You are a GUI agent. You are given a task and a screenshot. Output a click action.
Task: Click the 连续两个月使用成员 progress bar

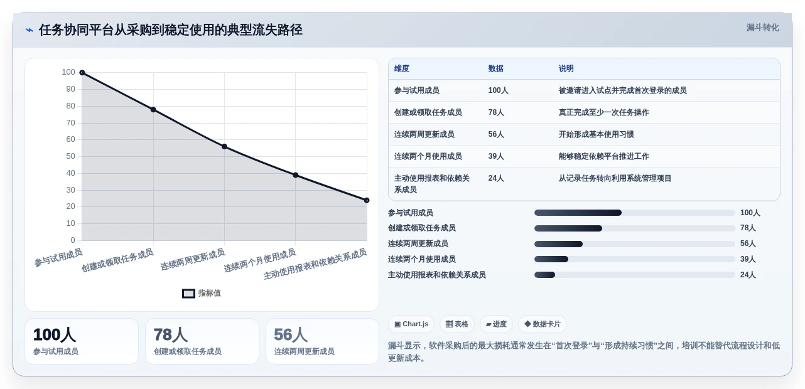pos(634,259)
